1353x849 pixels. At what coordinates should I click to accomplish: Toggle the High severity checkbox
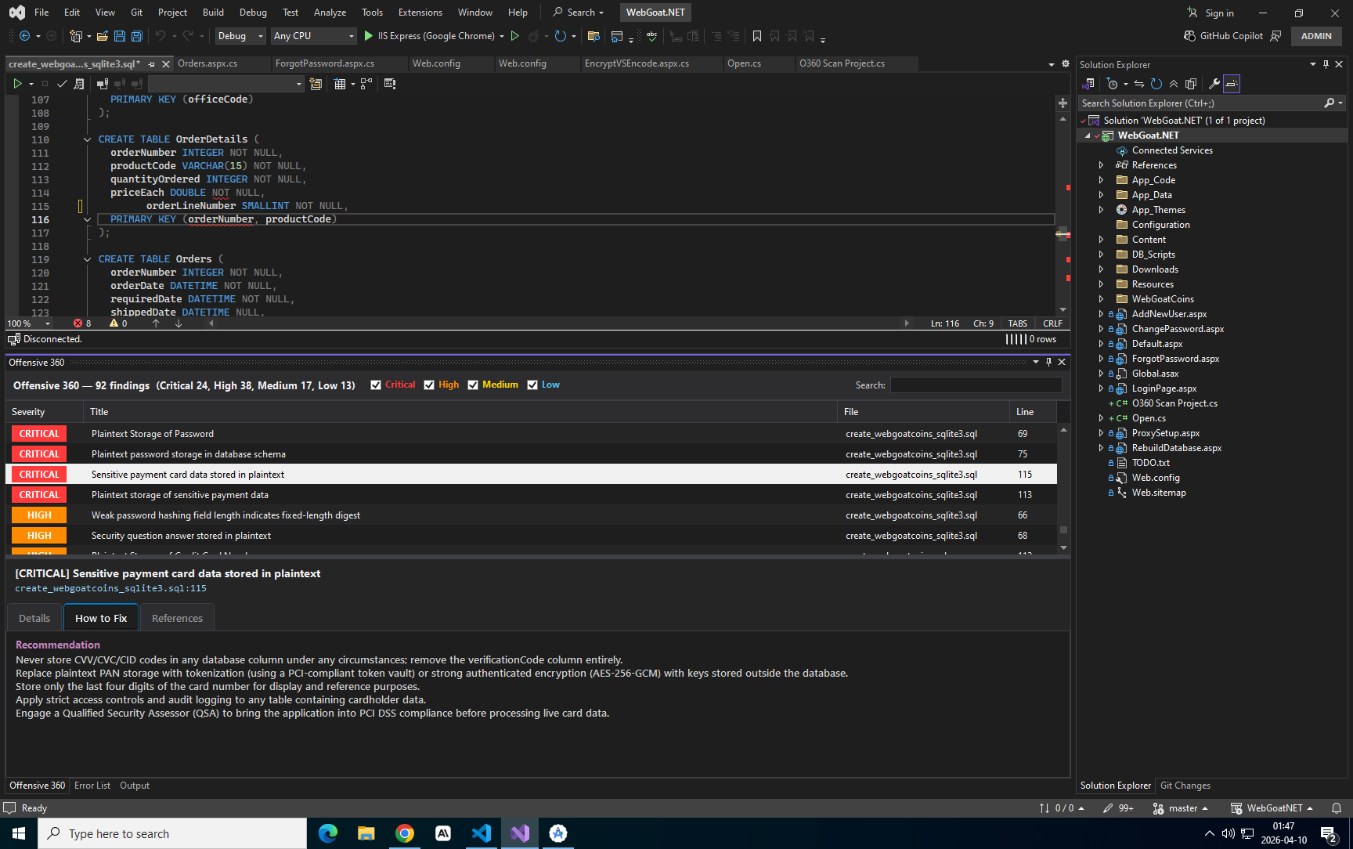[429, 385]
